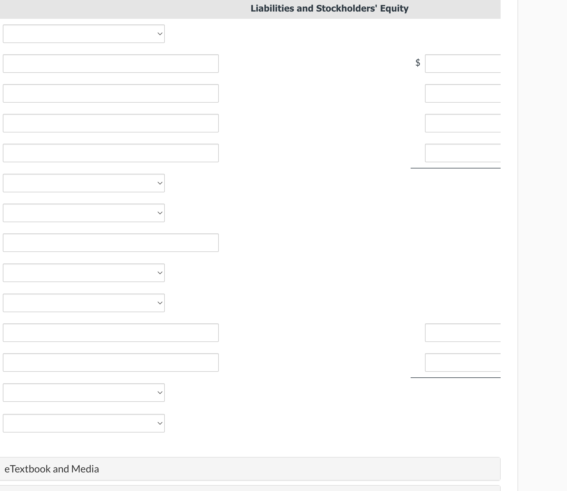Focus the third account name text field
567x491 pixels.
(x=111, y=123)
